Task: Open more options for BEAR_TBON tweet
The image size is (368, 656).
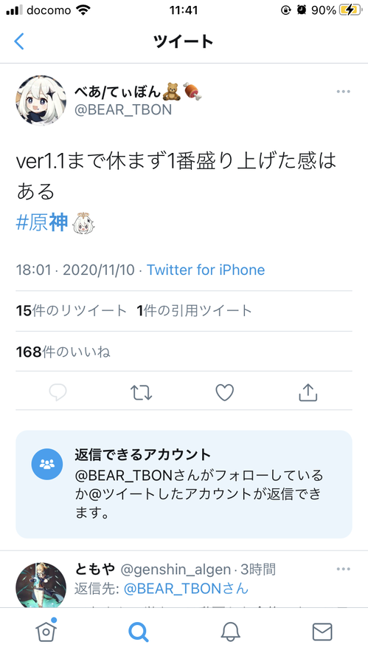Action: pyautogui.click(x=344, y=92)
